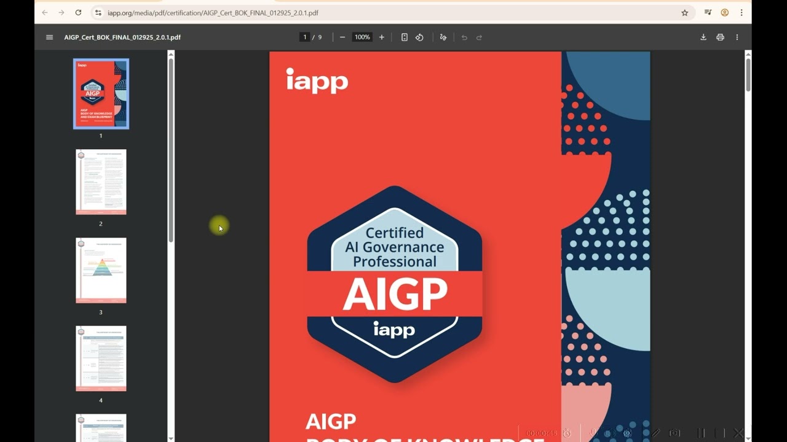Click the AIGP_Cert_BOK_FINAL file name title

[x=122, y=37]
